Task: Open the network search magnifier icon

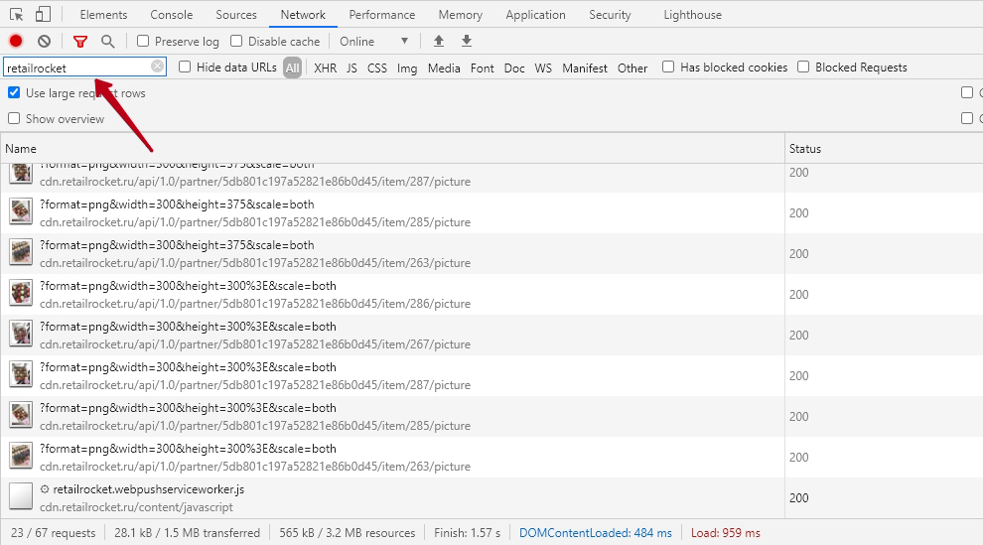Action: tap(107, 41)
